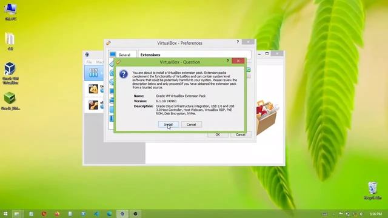The height and width of the screenshot is (218, 388).
Task: Open Windows Start button
Action: (5, 214)
